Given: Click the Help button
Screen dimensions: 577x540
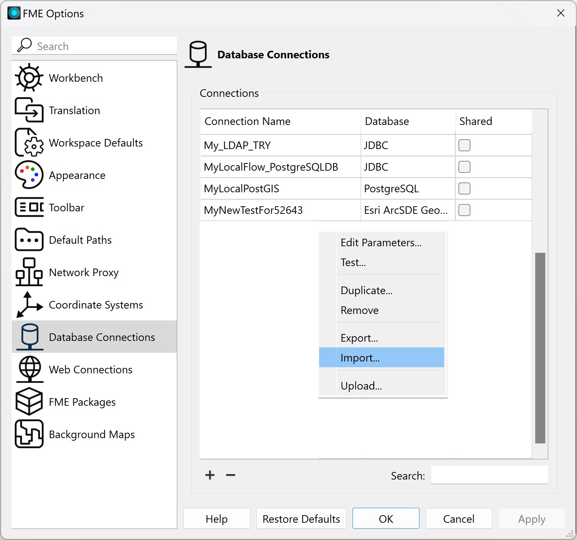Looking at the screenshot, I should 217,519.
